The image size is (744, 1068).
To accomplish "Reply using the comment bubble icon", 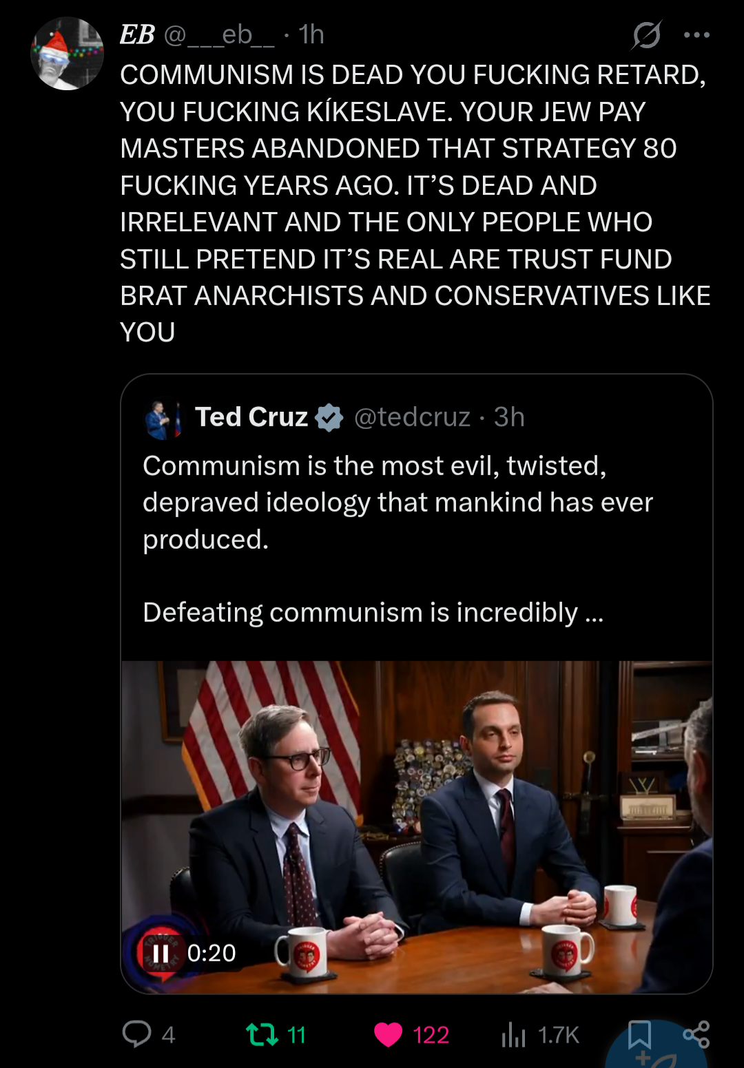I will click(x=136, y=1034).
